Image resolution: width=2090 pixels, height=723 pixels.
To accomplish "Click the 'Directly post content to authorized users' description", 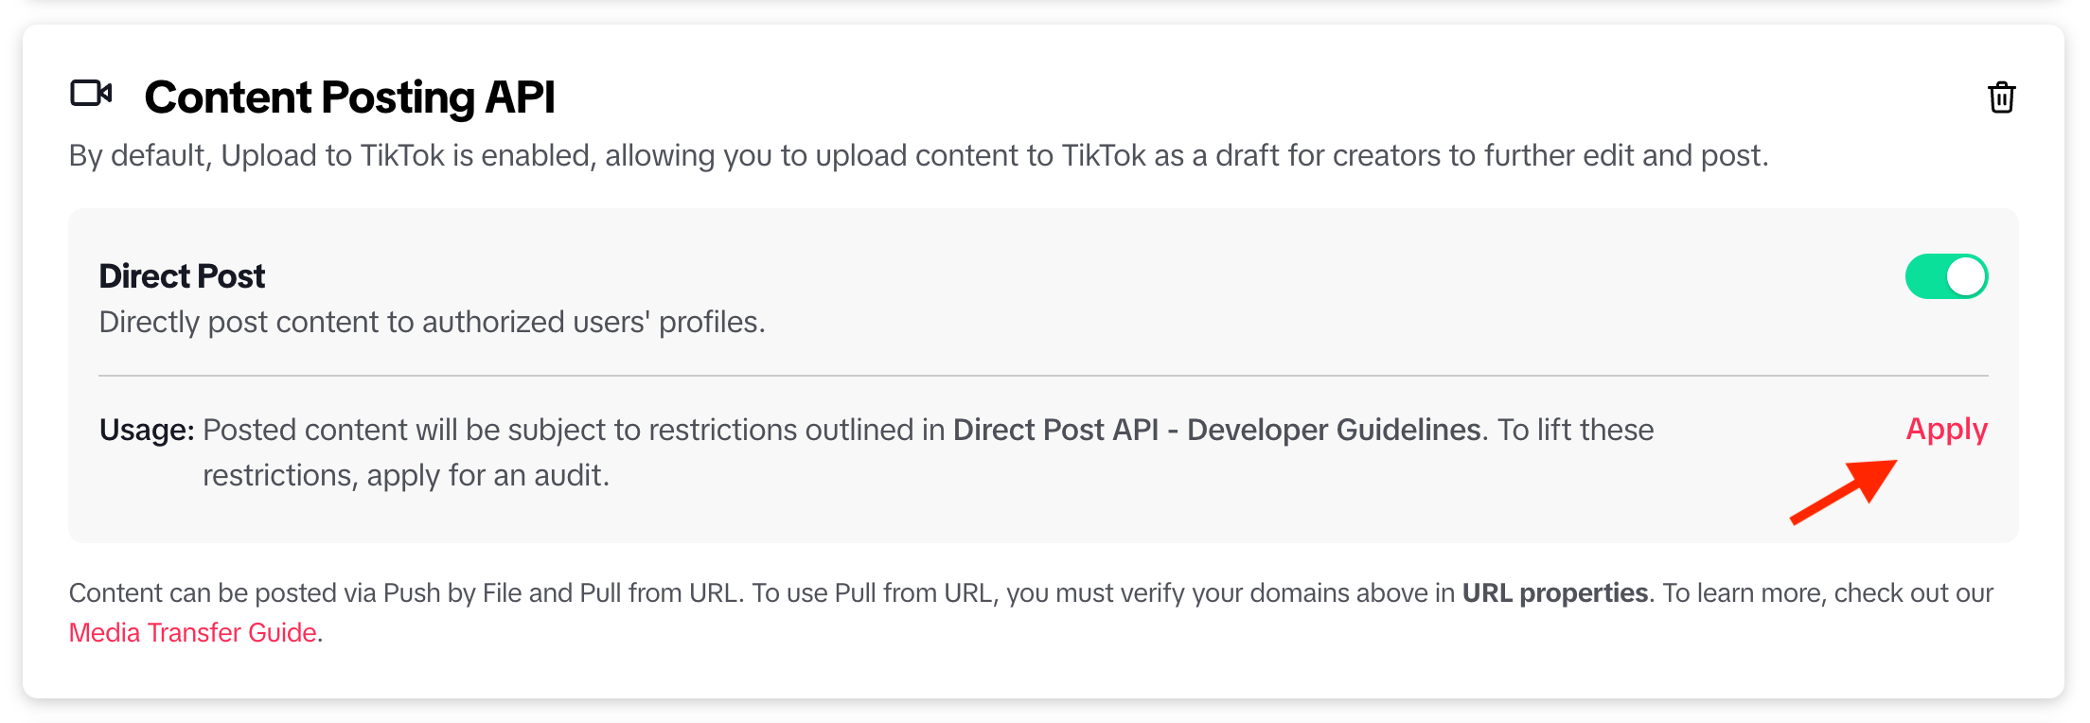I will tap(432, 323).
